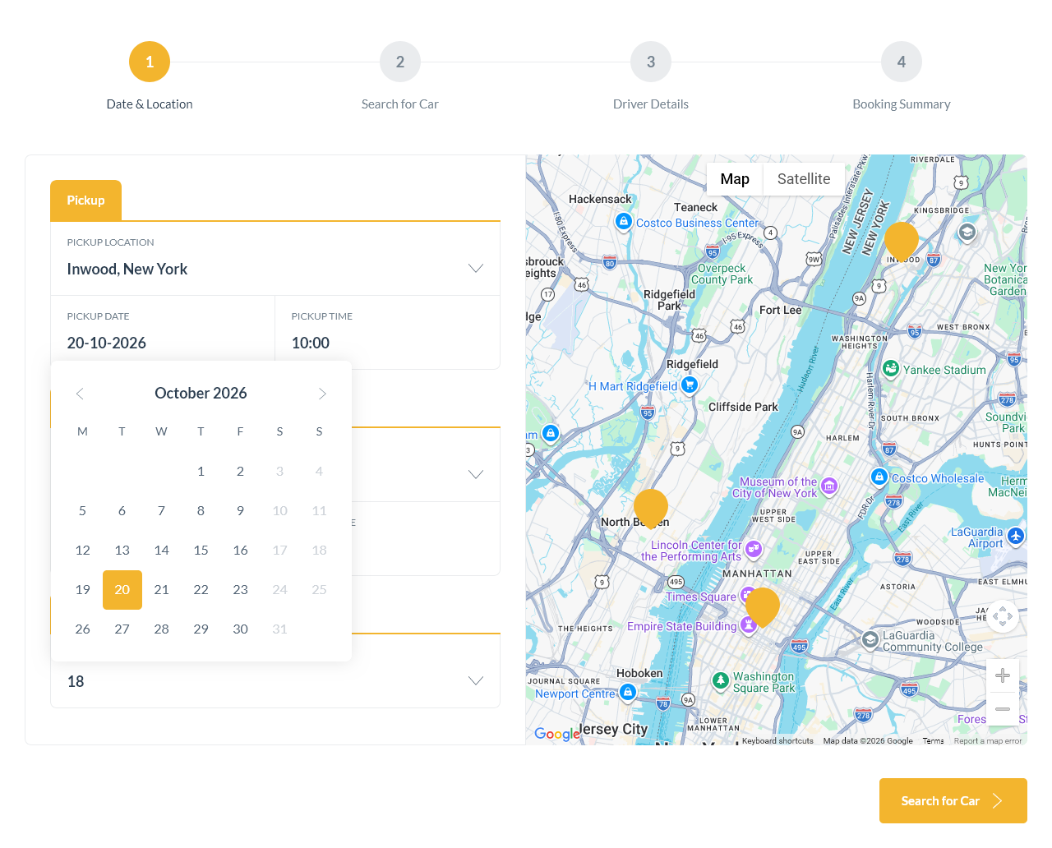Switch map to Satellite view
This screenshot has width=1052, height=848.
pyautogui.click(x=803, y=179)
